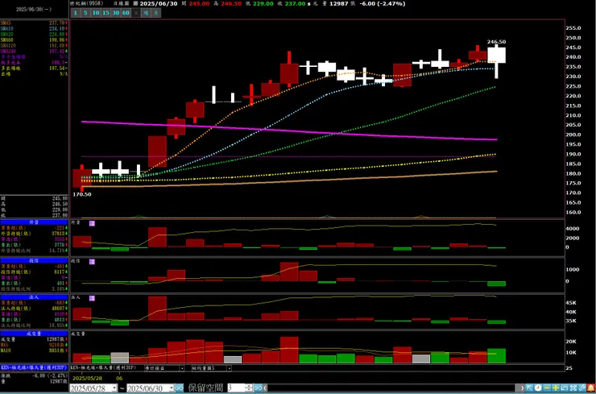Switch to weekly chart timeframe
This screenshot has height=394, width=596.
pyautogui.click(x=146, y=13)
